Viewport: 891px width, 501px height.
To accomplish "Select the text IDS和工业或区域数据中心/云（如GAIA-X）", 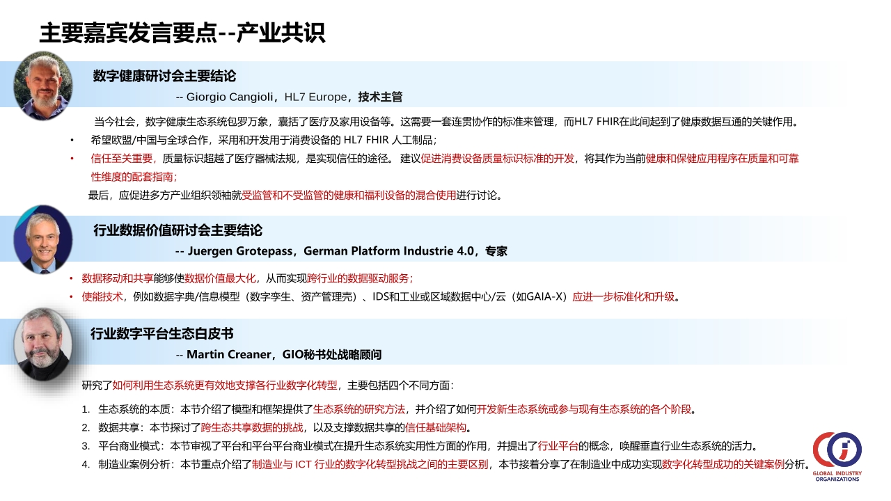I will (x=472, y=297).
